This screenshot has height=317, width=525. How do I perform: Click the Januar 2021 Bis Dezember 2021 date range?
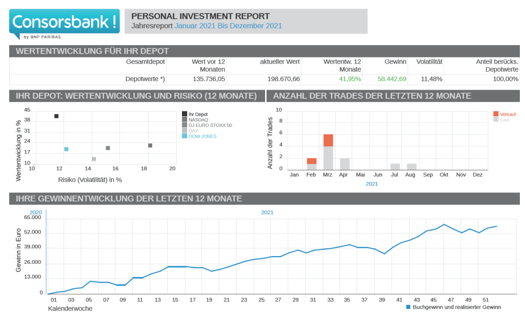(x=228, y=26)
